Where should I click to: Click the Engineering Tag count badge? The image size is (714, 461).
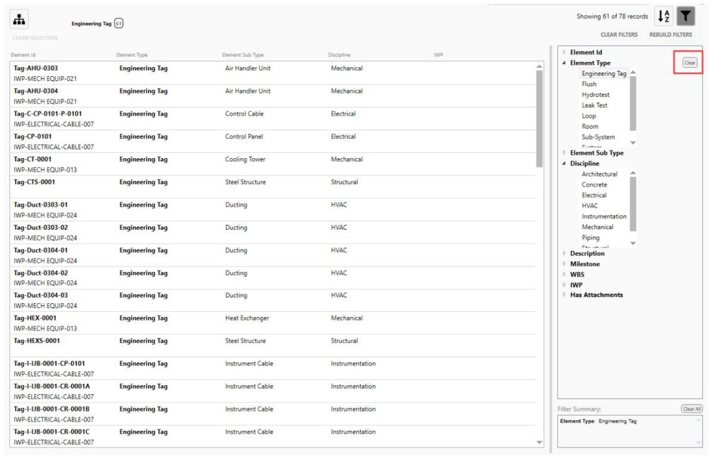pyautogui.click(x=118, y=24)
